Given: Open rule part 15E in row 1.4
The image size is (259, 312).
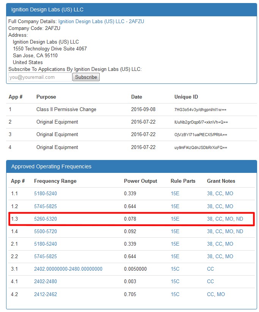Looking at the screenshot, I should click(175, 231).
